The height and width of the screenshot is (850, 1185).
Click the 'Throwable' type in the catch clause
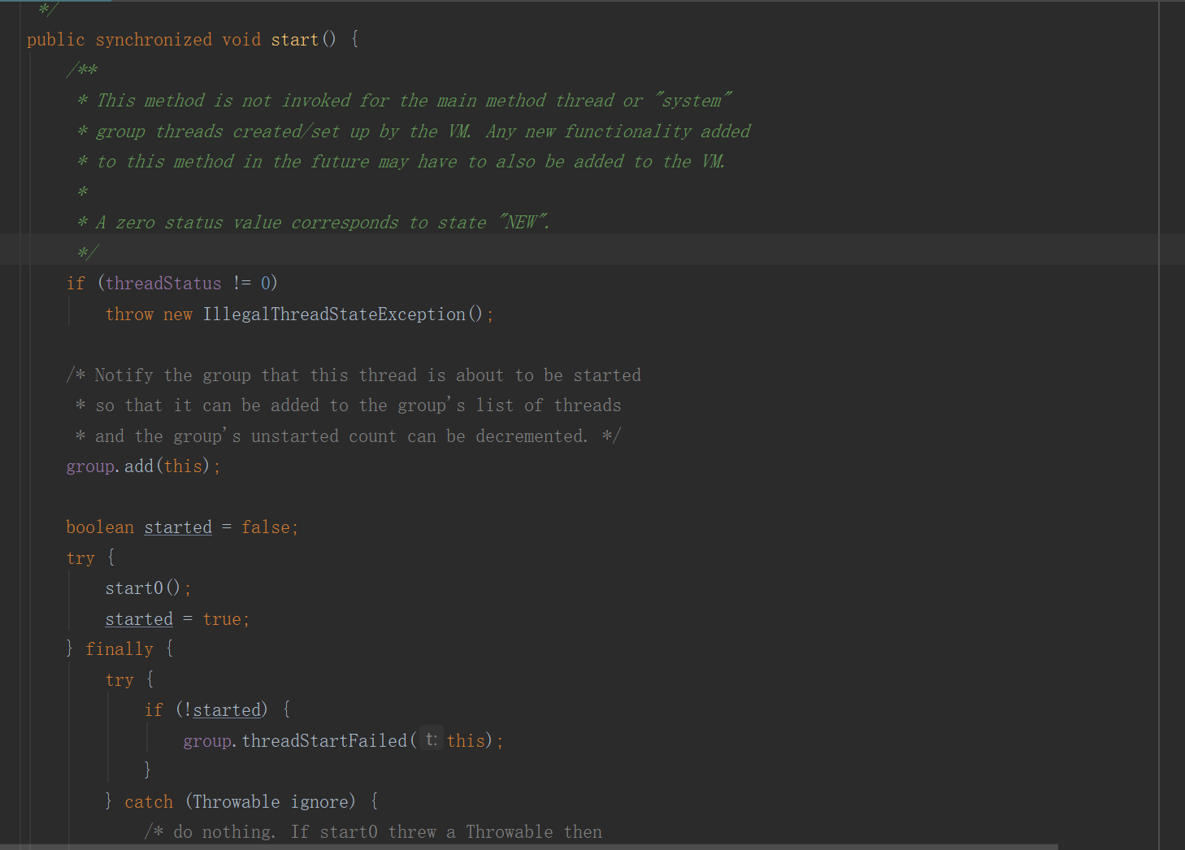point(237,802)
